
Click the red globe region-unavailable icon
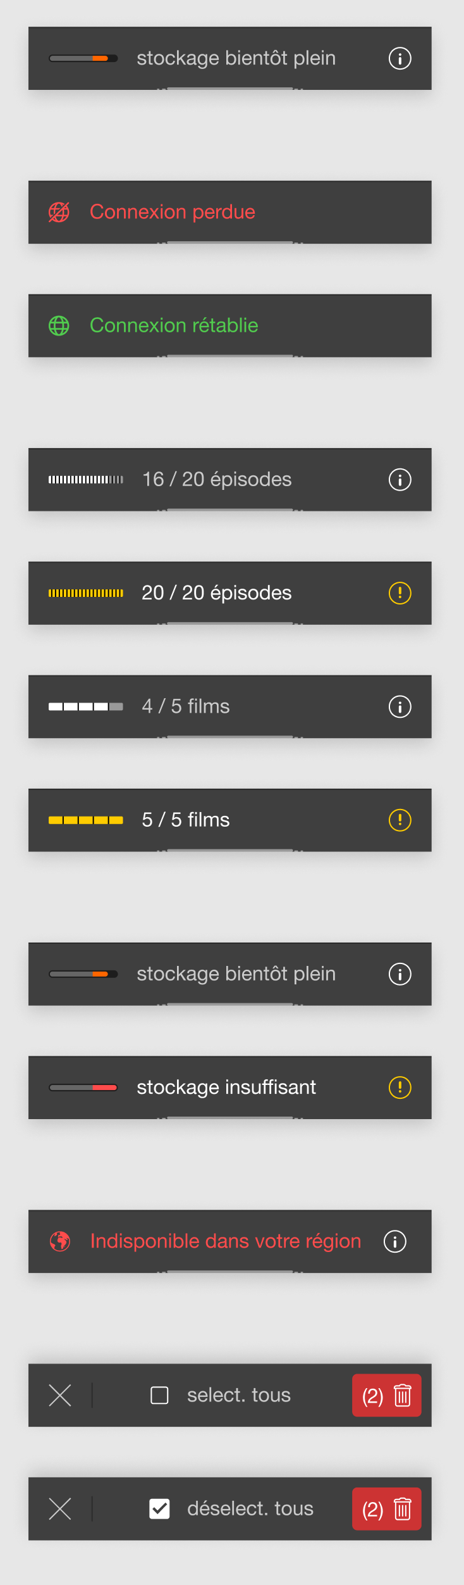pos(60,1241)
